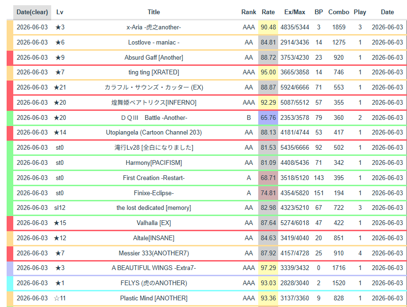Click the red rate cell 68.71
Image resolution: width=407 pixels, height=307 pixels.
coord(268,178)
